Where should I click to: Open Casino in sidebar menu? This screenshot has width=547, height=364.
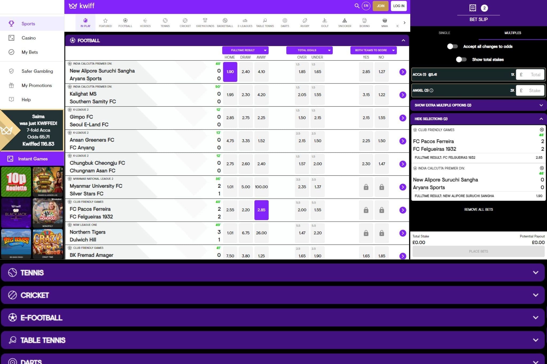(x=32, y=38)
